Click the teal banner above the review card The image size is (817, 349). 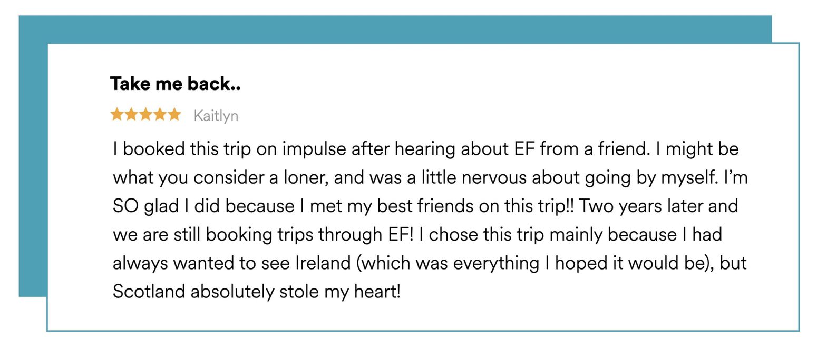pyautogui.click(x=395, y=29)
